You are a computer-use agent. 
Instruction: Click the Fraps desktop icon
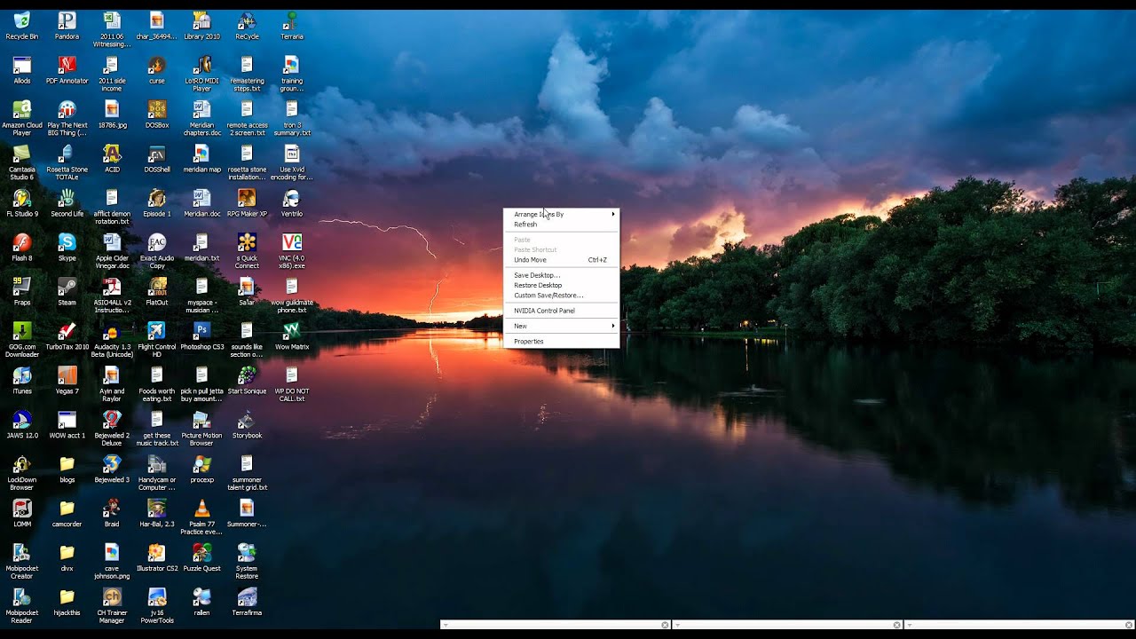[22, 292]
